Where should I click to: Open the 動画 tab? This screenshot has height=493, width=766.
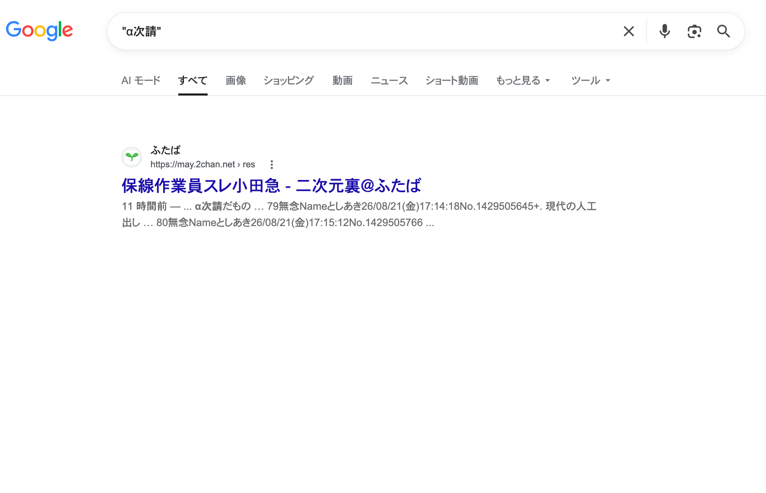point(342,80)
